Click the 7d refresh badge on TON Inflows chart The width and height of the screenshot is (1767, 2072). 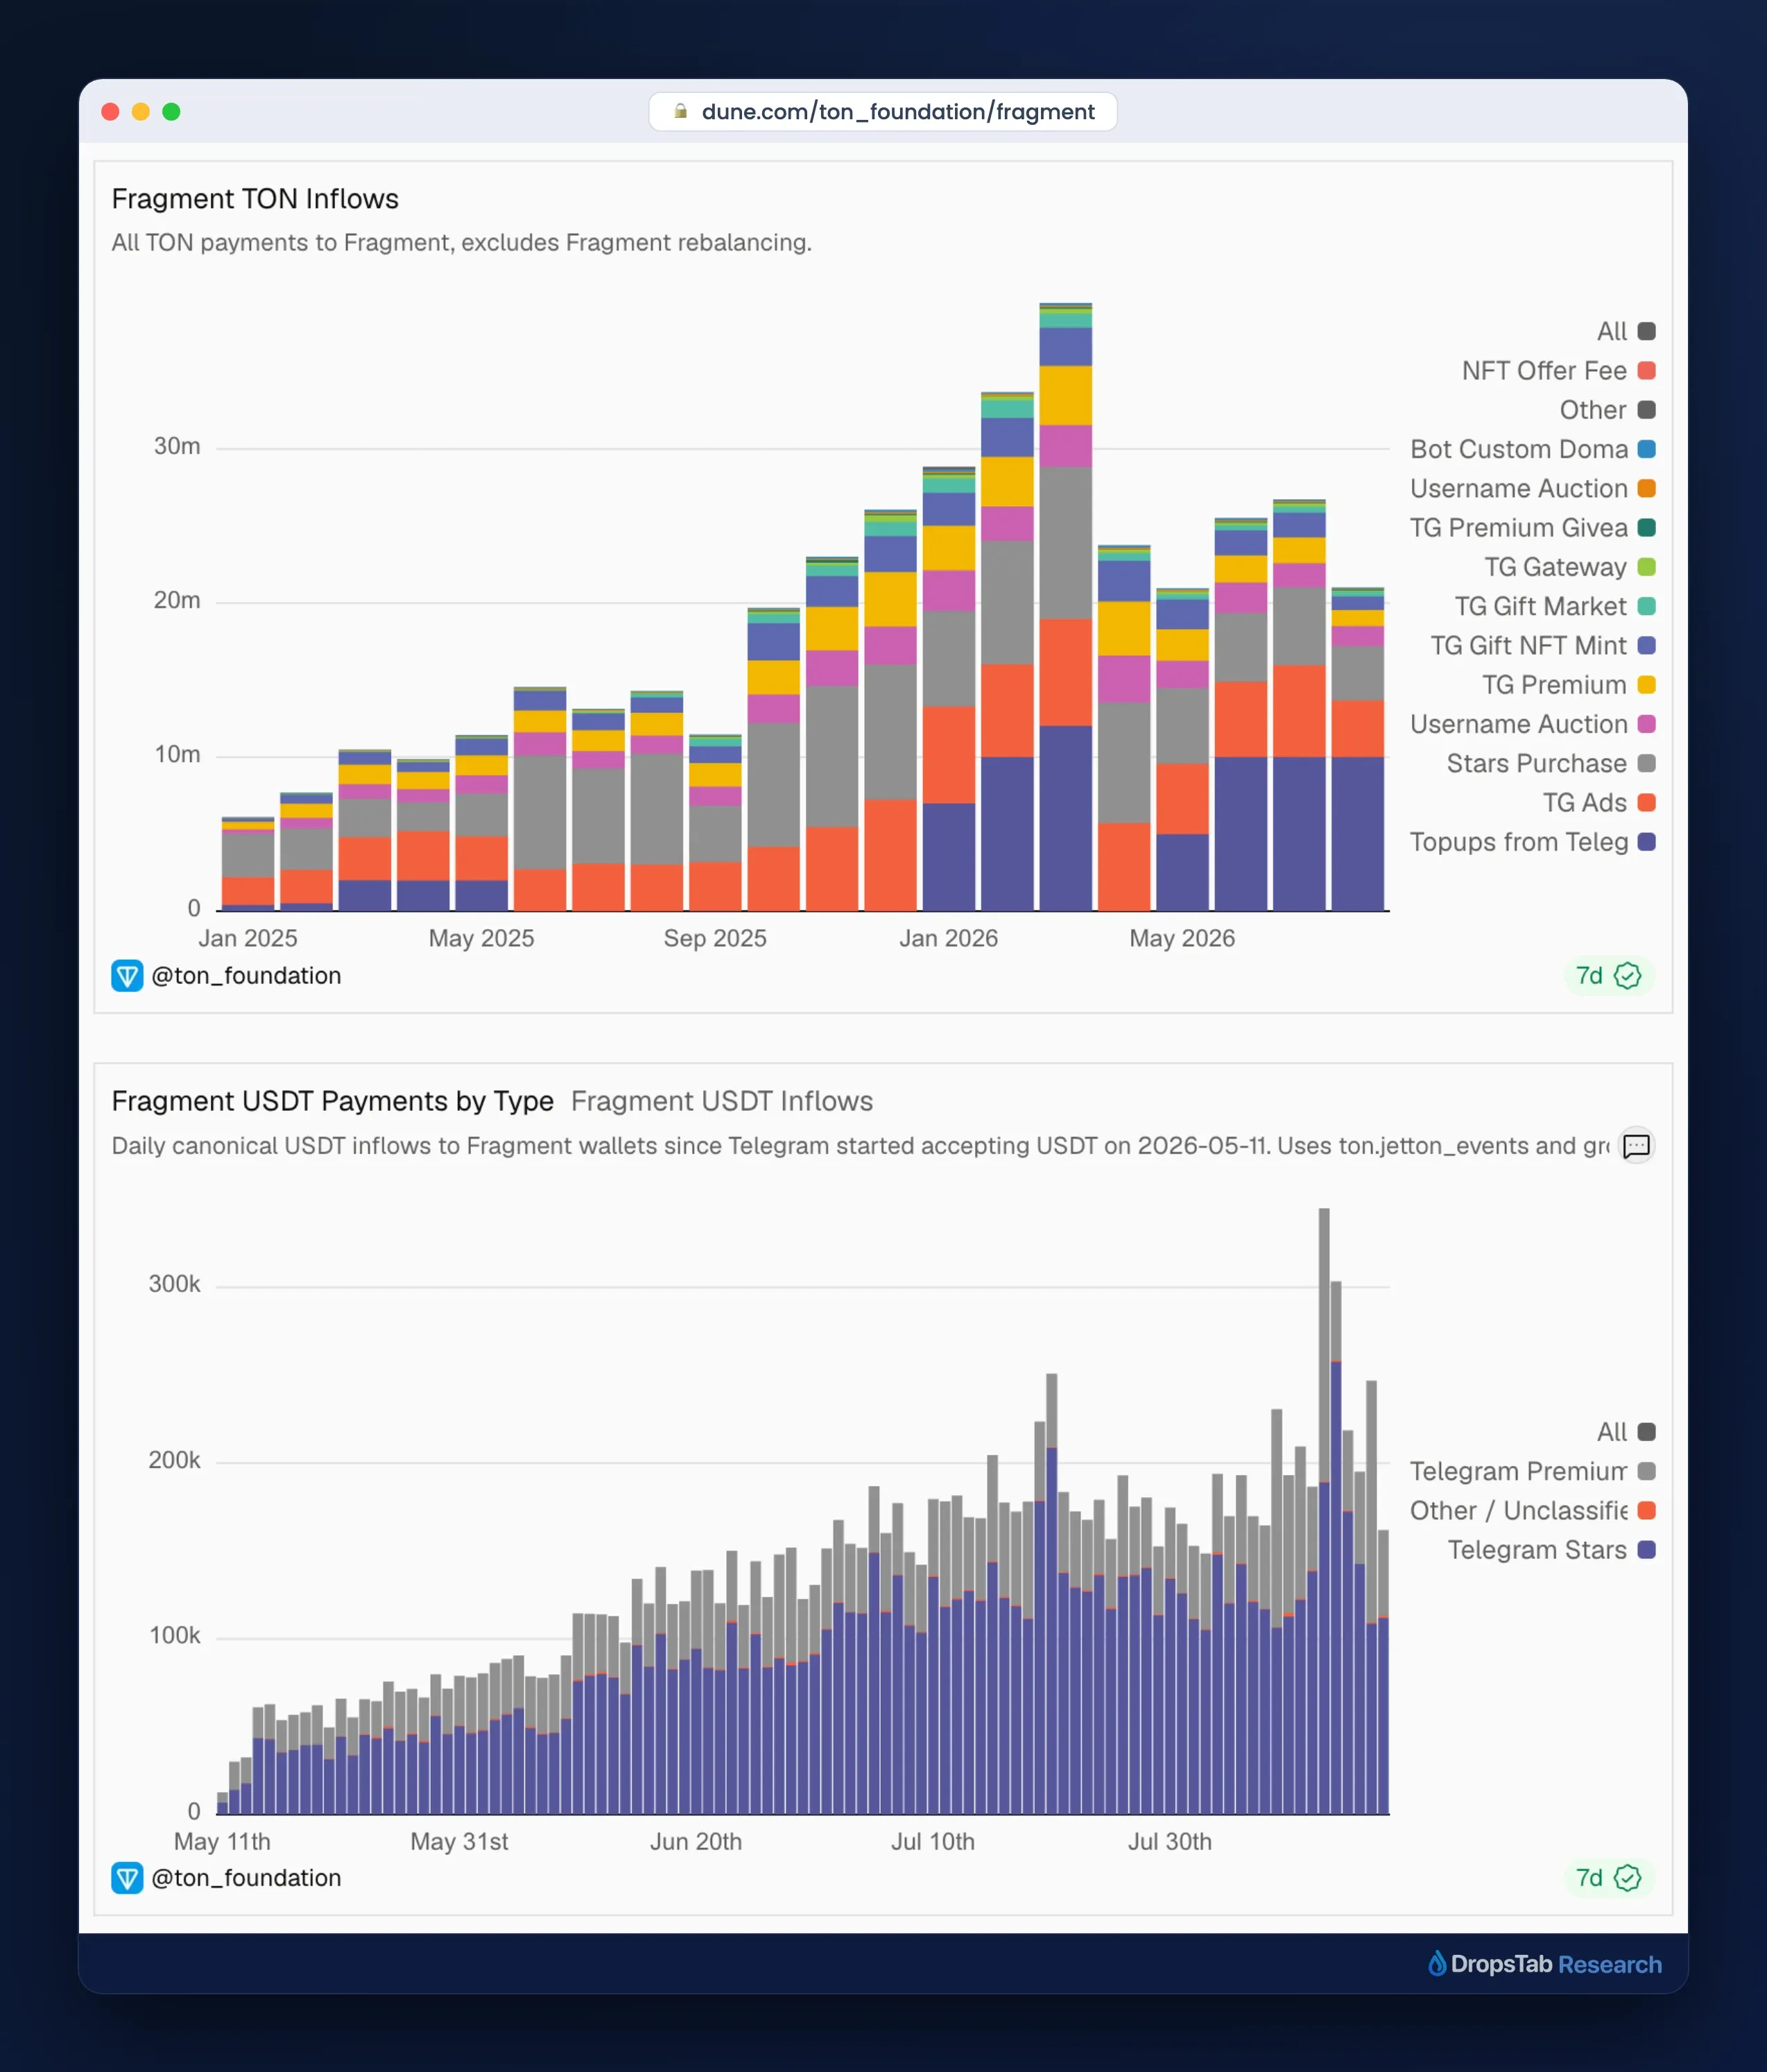pos(1608,976)
